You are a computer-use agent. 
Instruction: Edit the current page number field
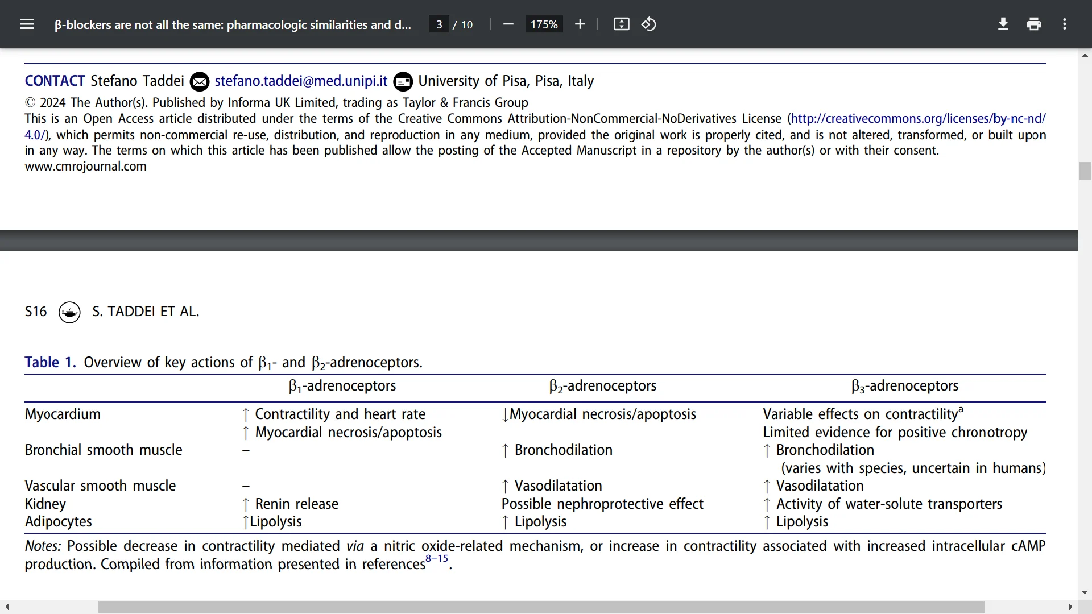pyautogui.click(x=439, y=24)
